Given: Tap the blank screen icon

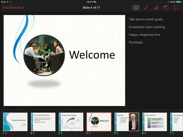Looking at the screenshot, I should [166, 8].
